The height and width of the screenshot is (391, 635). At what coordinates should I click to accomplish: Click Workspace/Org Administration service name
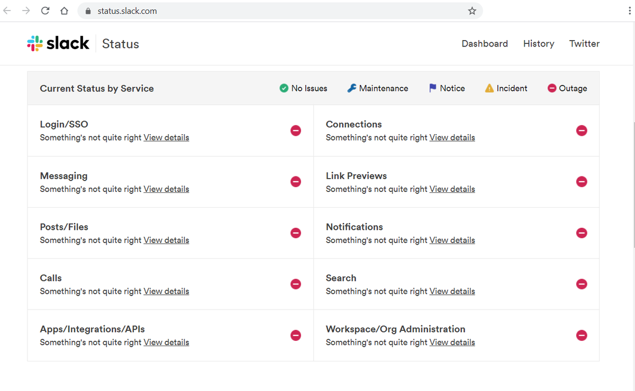coord(395,329)
